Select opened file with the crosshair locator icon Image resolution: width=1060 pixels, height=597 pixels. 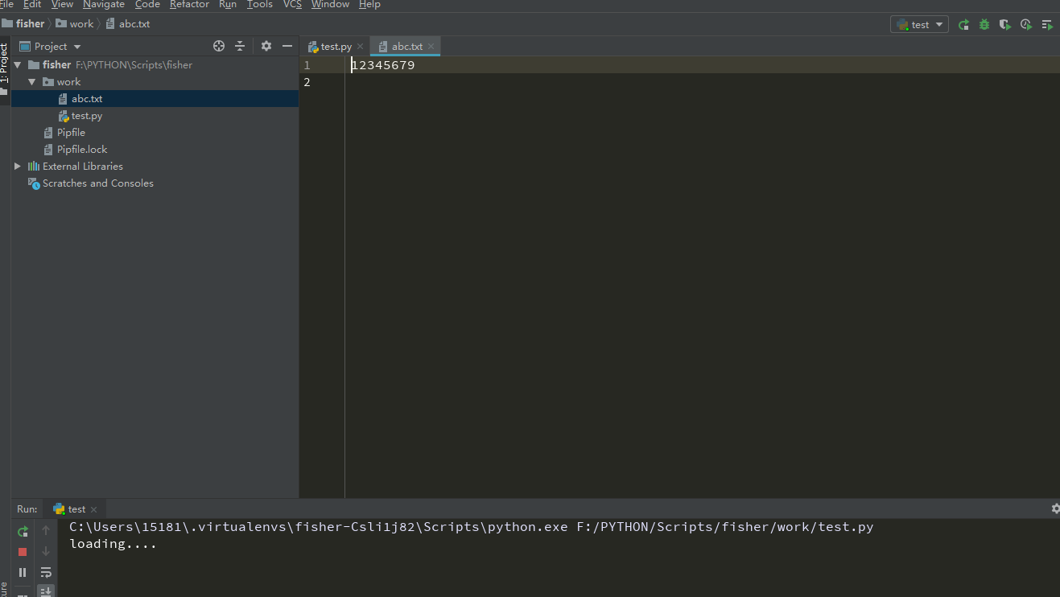point(218,46)
